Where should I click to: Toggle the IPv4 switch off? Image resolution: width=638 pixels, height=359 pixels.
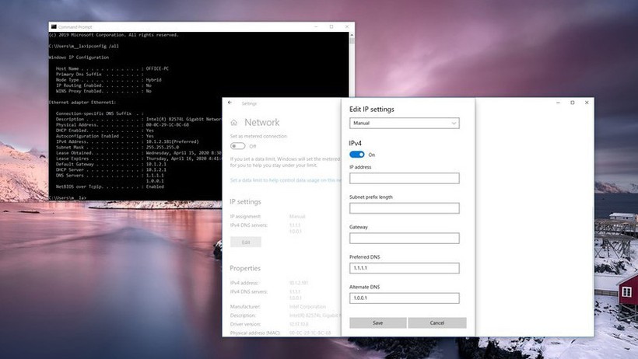357,155
